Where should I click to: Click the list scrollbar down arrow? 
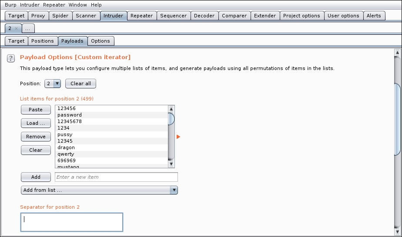[171, 164]
